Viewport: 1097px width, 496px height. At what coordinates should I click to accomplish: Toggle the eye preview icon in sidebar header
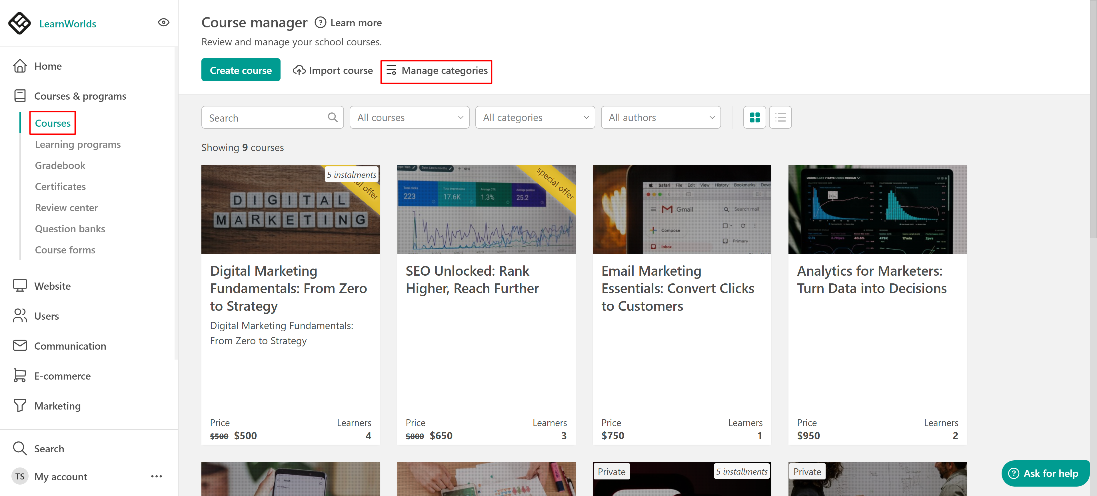pyautogui.click(x=163, y=23)
